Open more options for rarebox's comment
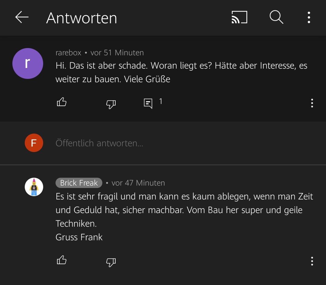Viewport: 326px width, 285px height. 312,103
